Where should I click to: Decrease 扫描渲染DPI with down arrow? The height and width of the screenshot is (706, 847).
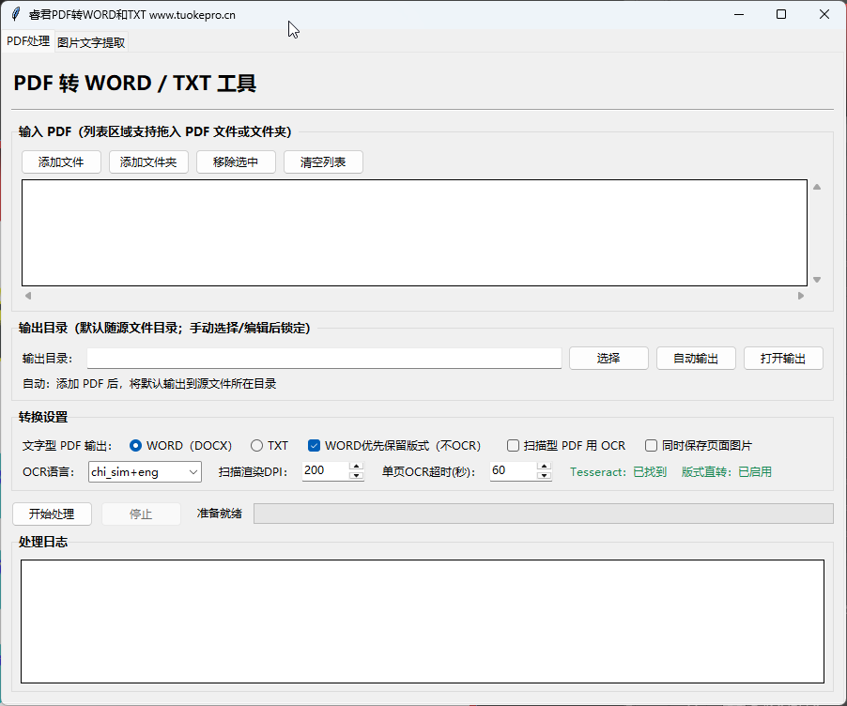[356, 476]
